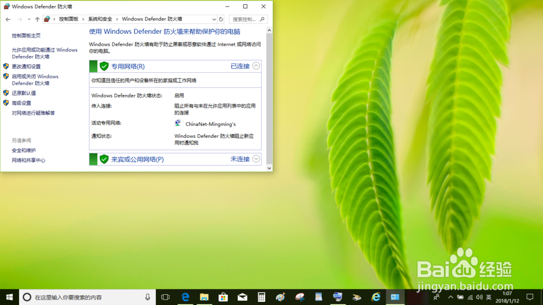Click the firewall title bar icon
This screenshot has height=305, width=543.
pos(6,6)
